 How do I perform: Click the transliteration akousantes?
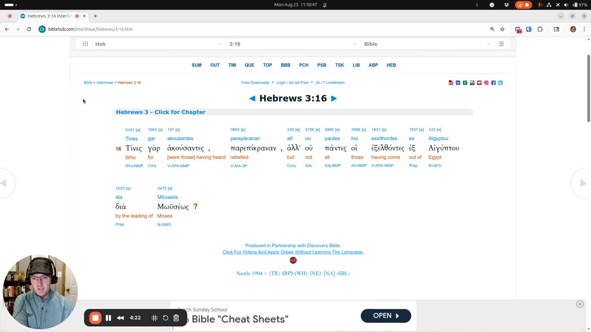(x=180, y=138)
